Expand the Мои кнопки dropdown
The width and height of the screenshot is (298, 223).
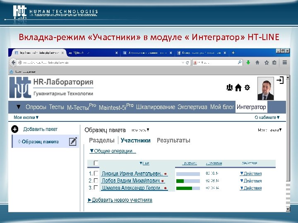26,117
